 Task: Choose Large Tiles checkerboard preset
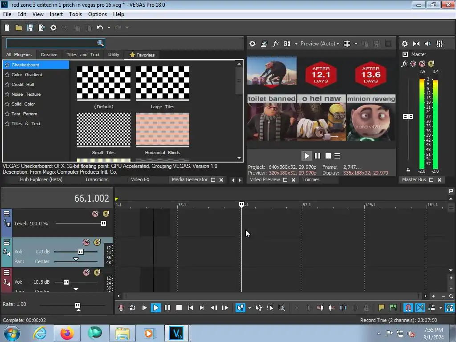pos(162,83)
